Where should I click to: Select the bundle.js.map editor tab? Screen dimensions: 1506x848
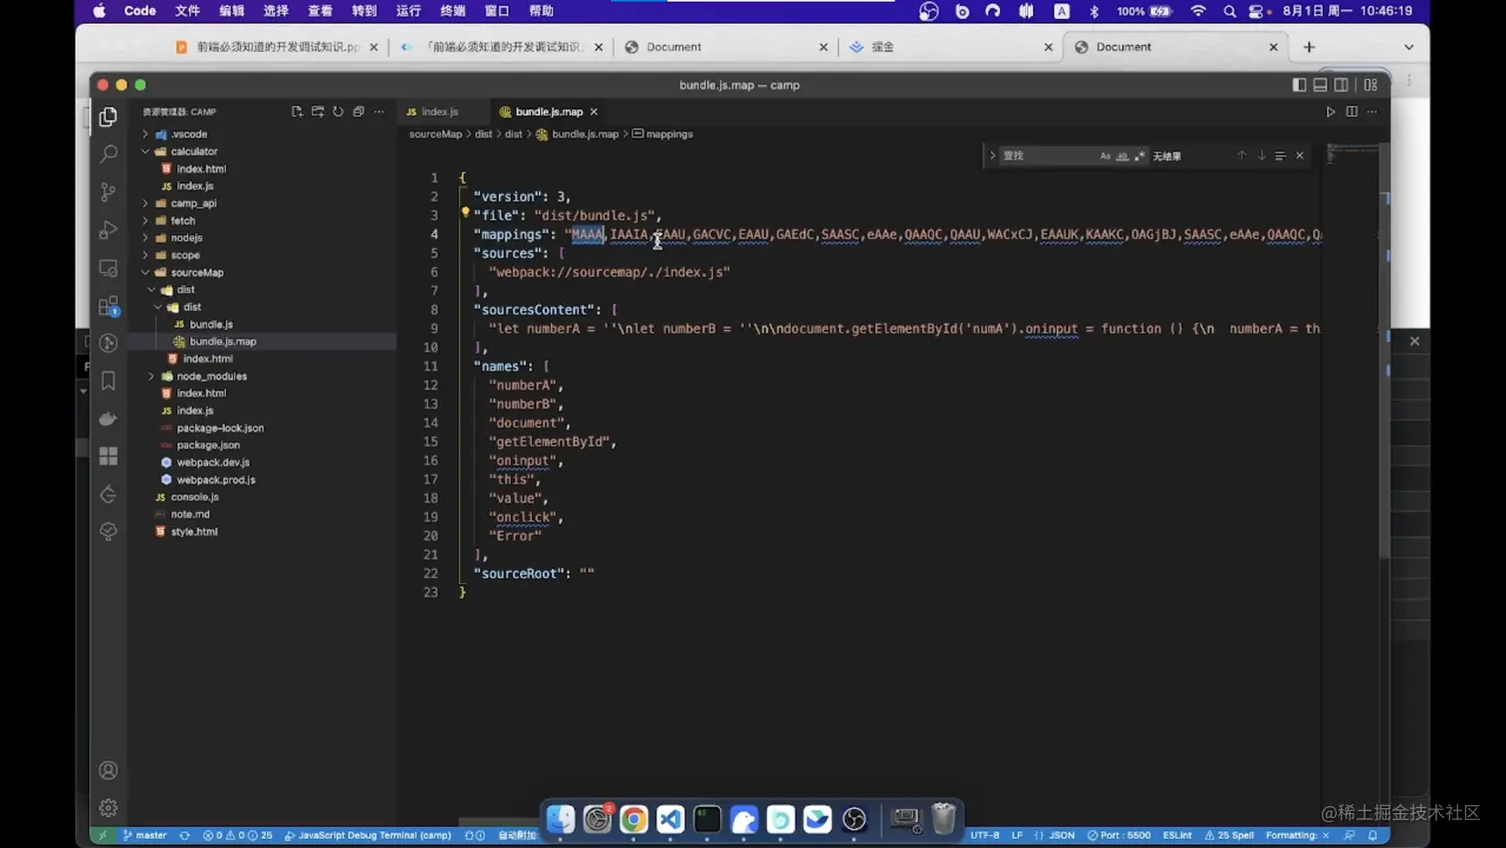548,112
